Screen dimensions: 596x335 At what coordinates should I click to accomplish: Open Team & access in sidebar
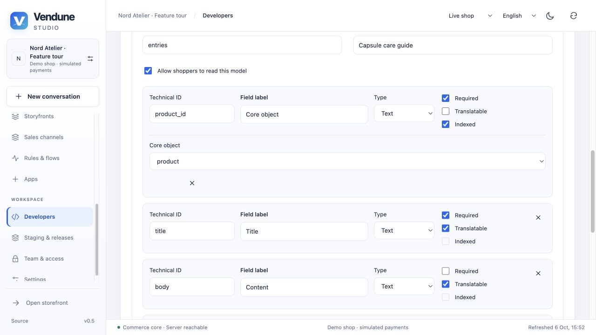(50, 259)
